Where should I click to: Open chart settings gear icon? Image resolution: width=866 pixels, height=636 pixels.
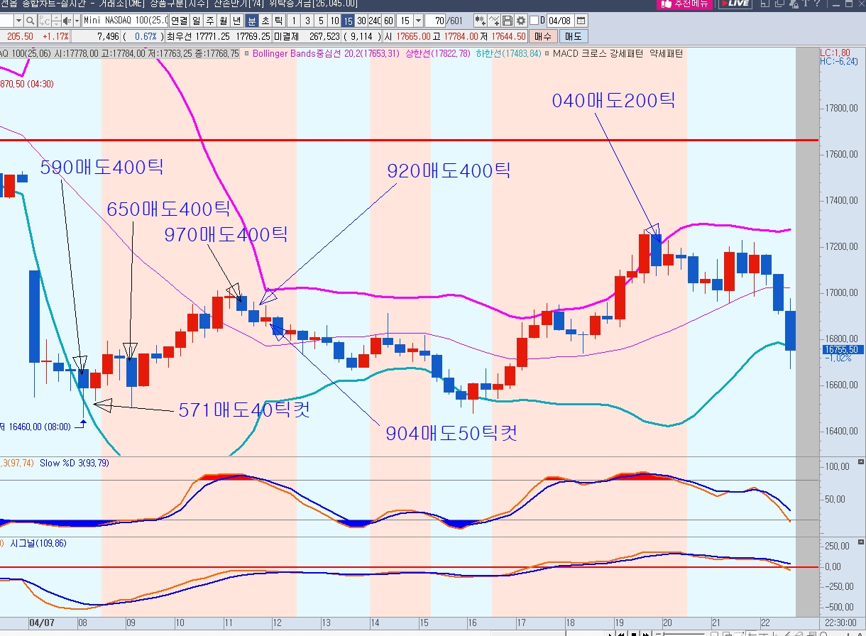[521, 21]
